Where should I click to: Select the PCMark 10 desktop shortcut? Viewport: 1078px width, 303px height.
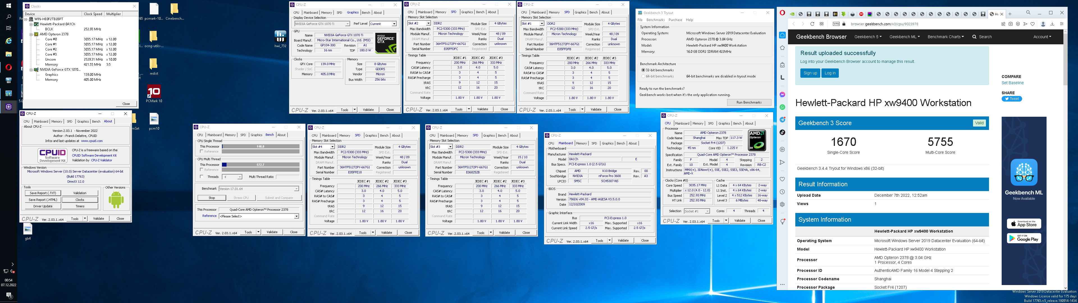point(154,94)
